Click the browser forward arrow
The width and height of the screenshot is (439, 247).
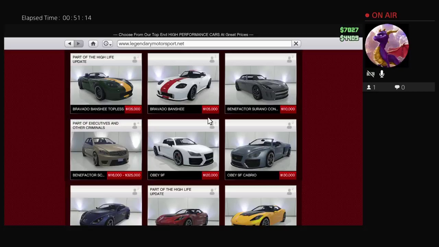(x=79, y=44)
